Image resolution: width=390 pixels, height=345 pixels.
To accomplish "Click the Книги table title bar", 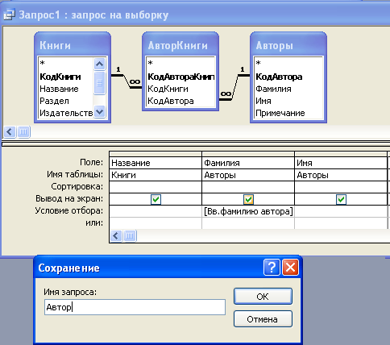I will (73, 45).
